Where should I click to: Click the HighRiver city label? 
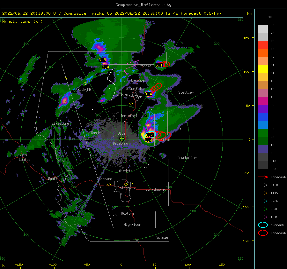tap(132, 225)
